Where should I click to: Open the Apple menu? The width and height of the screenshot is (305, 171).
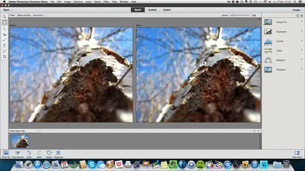(4, 2)
